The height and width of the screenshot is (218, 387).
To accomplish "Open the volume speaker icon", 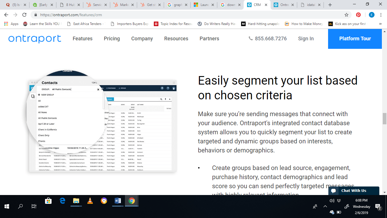I will click(332, 201).
